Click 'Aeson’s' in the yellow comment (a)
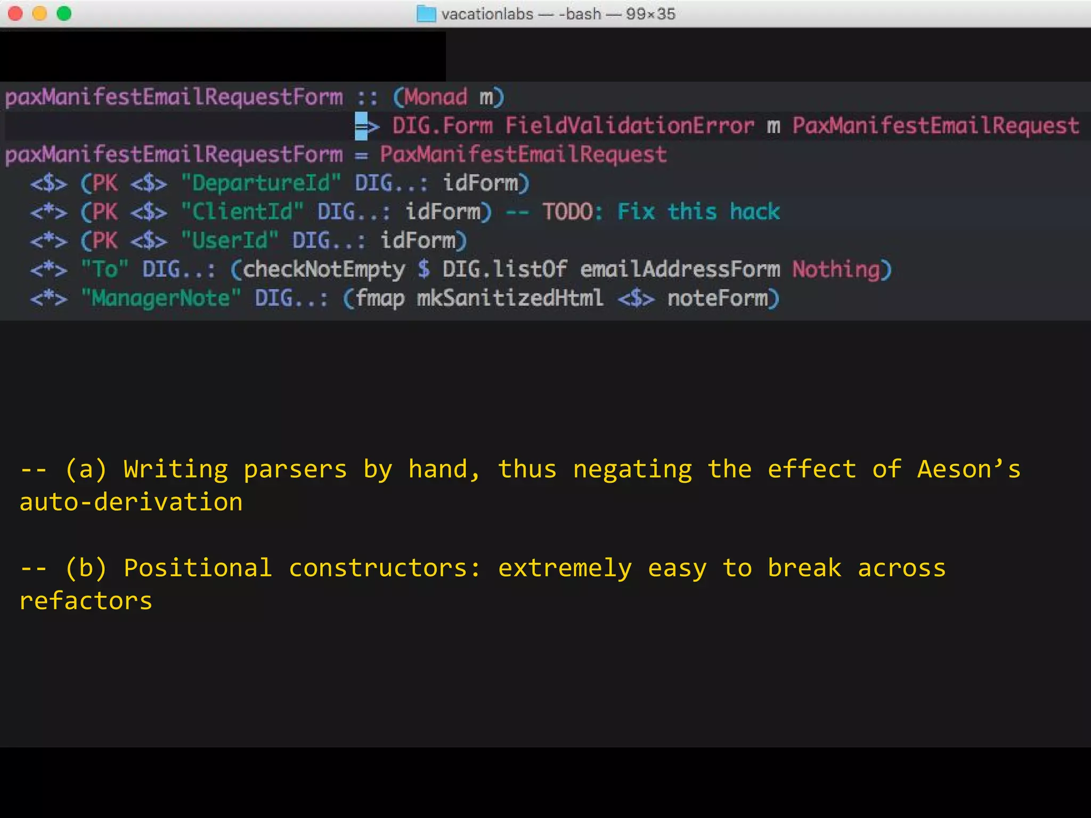This screenshot has height=818, width=1091. (x=969, y=469)
